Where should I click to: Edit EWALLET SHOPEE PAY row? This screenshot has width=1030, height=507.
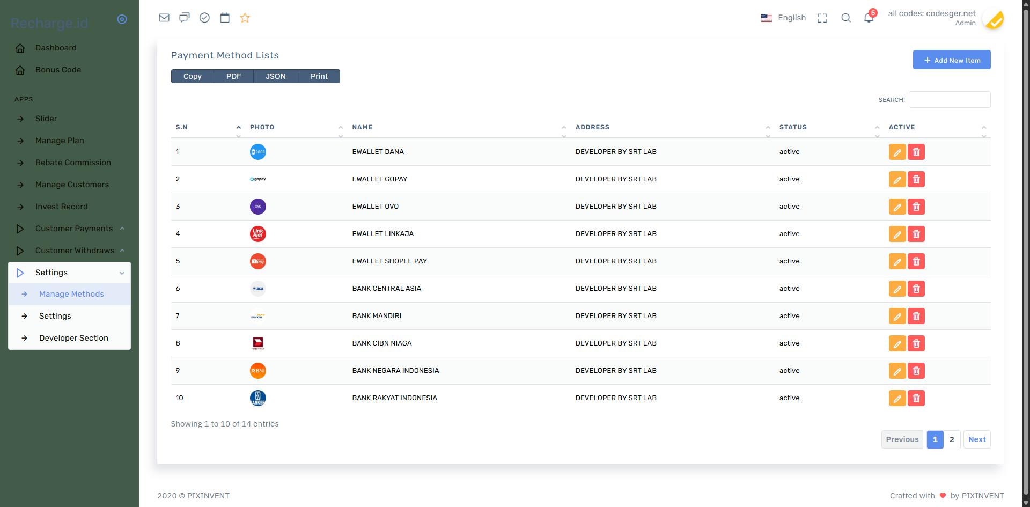click(897, 261)
